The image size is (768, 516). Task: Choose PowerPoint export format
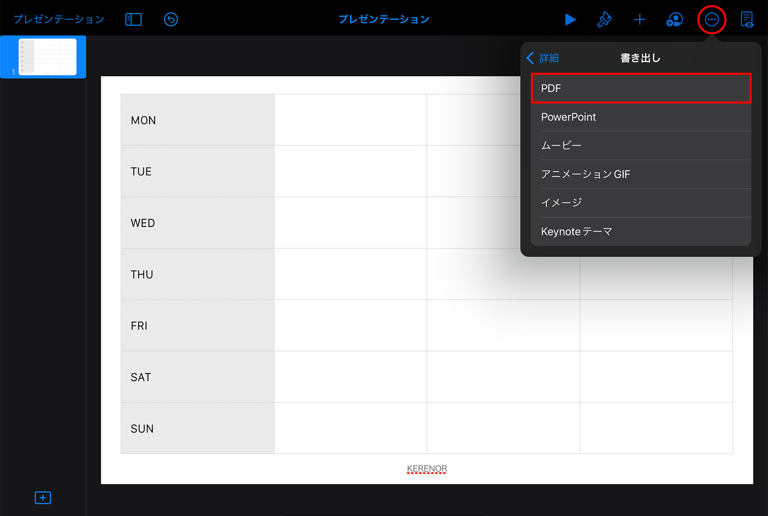tap(641, 117)
